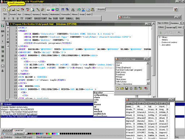Open a document using the folder icon

[9, 9]
